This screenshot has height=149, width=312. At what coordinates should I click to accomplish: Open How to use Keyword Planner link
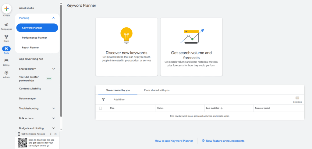tap(174, 141)
